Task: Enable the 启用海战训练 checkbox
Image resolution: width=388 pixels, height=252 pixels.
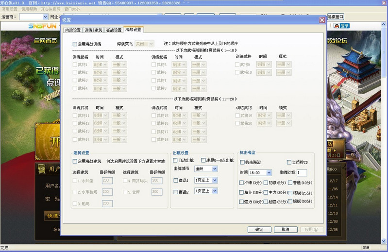Action: pyautogui.click(x=75, y=44)
